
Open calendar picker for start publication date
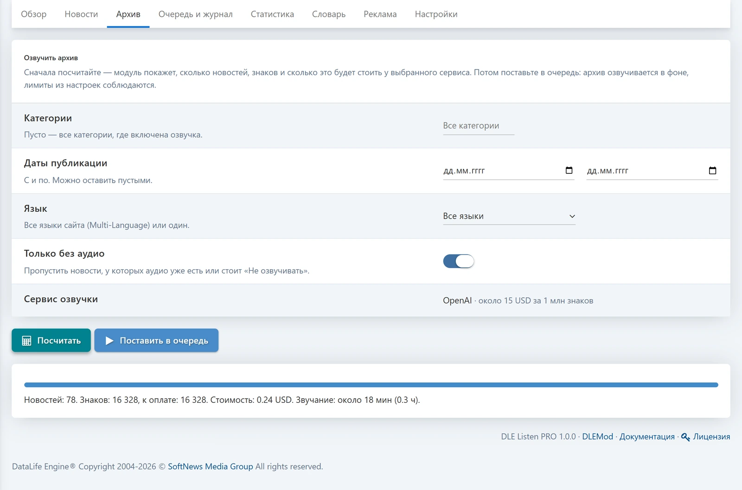click(569, 170)
